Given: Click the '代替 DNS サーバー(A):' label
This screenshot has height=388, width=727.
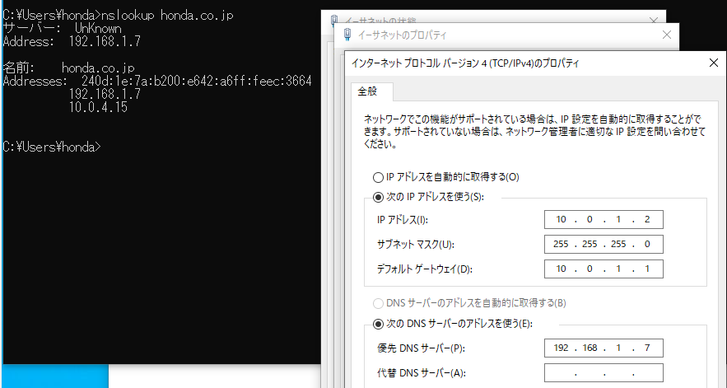Looking at the screenshot, I should tap(422, 373).
